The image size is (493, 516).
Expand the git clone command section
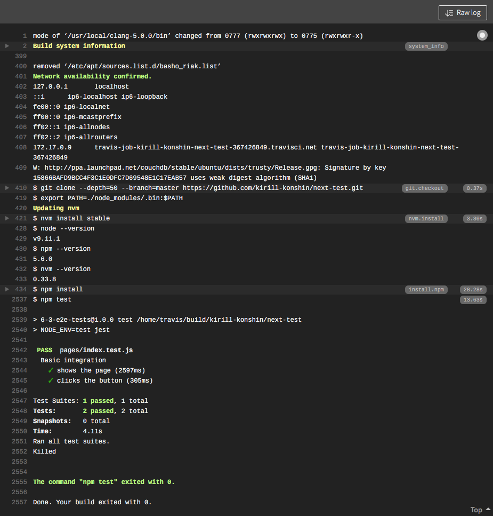click(x=7, y=188)
